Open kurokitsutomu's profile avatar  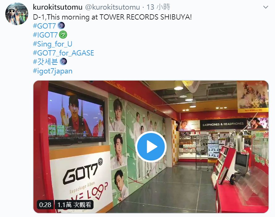click(x=16, y=14)
